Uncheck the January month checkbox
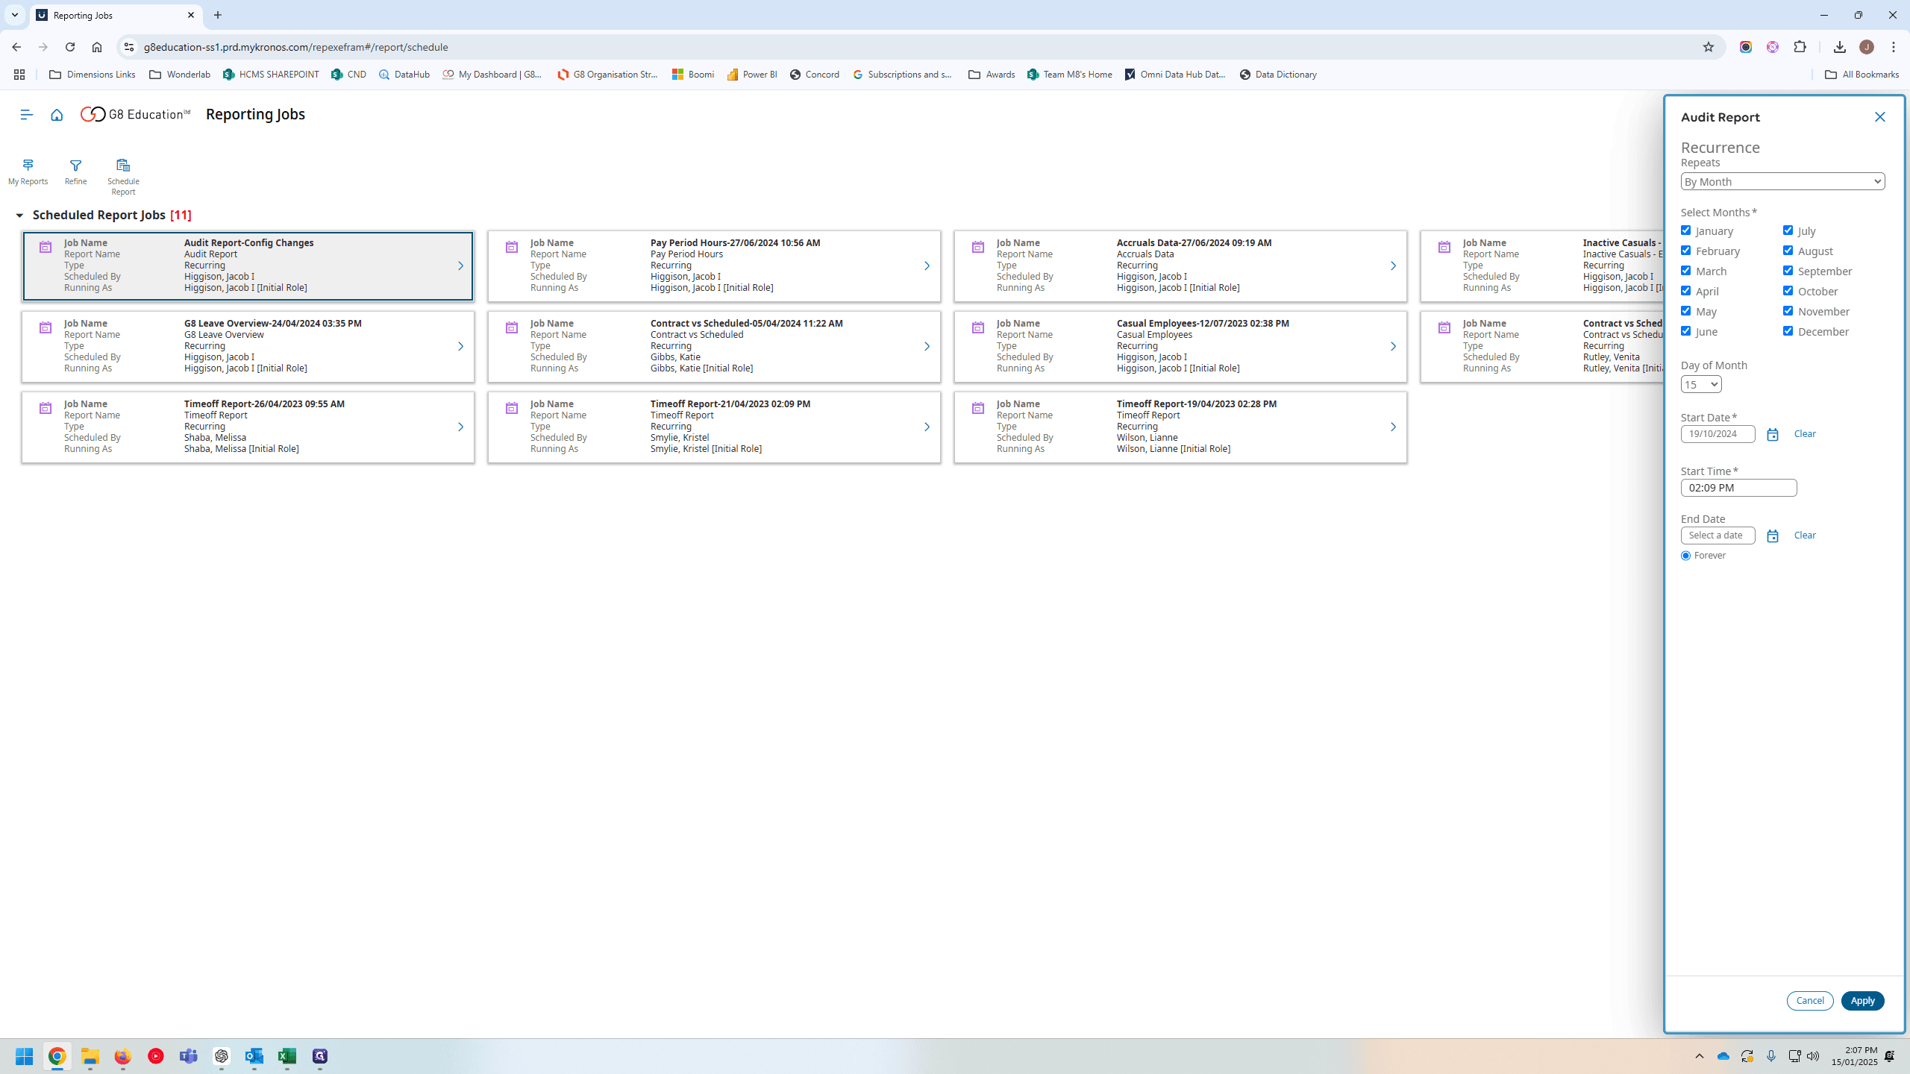Image resolution: width=1910 pixels, height=1074 pixels. click(1685, 230)
